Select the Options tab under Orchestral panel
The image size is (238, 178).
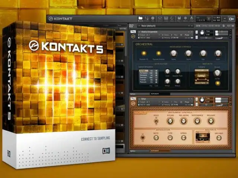coord(139,94)
